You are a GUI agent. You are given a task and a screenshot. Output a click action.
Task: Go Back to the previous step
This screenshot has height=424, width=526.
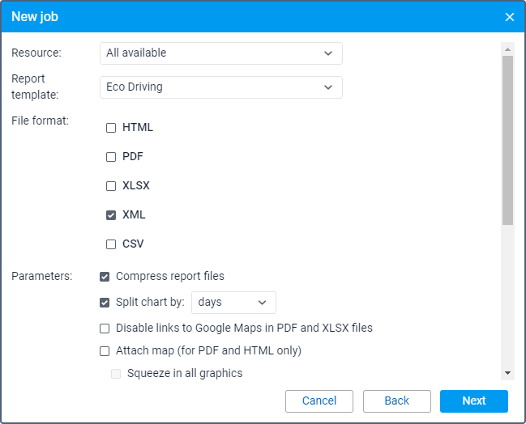(396, 401)
